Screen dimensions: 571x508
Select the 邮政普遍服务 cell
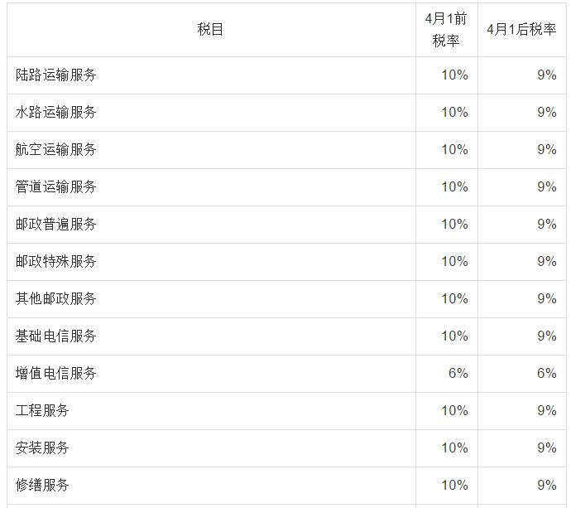(x=56, y=225)
